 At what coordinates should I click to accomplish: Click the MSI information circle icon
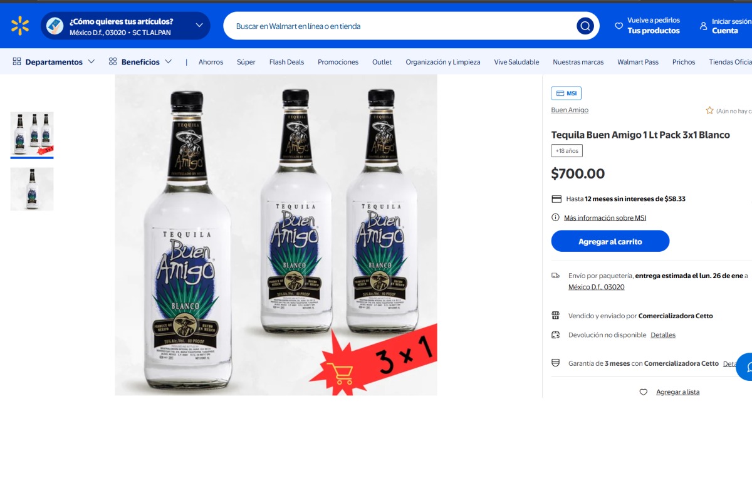click(x=555, y=218)
